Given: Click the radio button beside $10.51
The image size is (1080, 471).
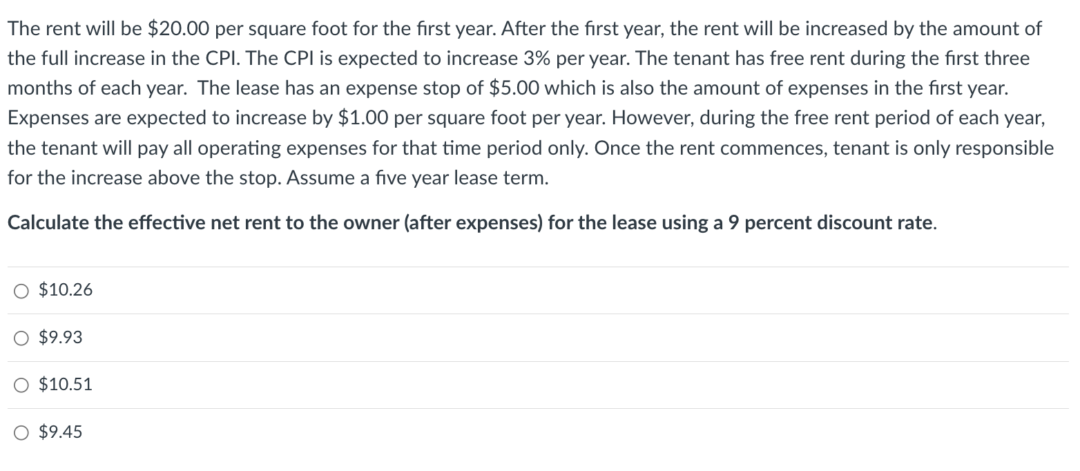Looking at the screenshot, I should [x=21, y=385].
